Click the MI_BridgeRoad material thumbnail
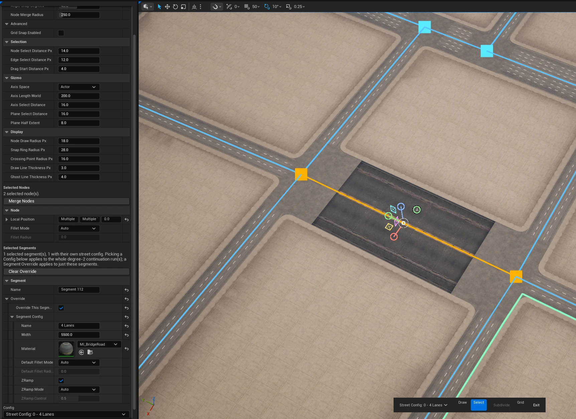This screenshot has height=419, width=576. (x=66, y=349)
